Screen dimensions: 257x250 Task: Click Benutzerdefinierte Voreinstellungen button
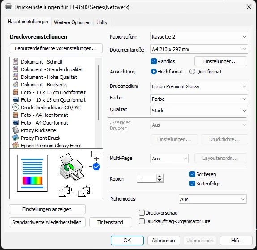56,48
